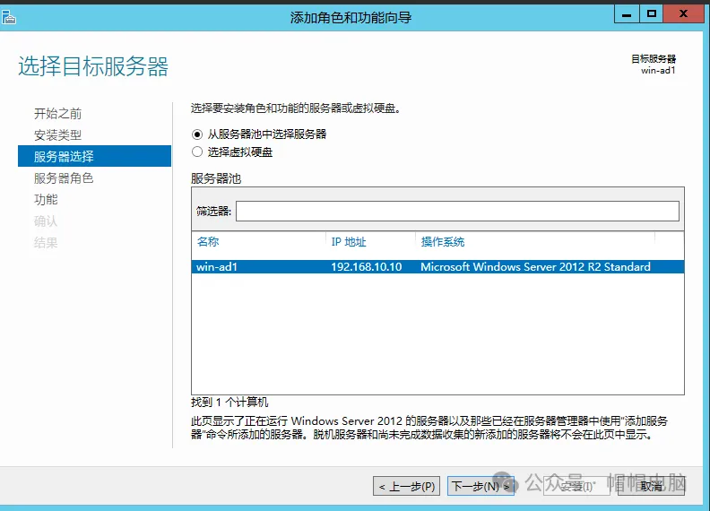Viewport: 710px width, 511px height.
Task: Sort the list by IP 地址 column header
Action: pyautogui.click(x=349, y=242)
